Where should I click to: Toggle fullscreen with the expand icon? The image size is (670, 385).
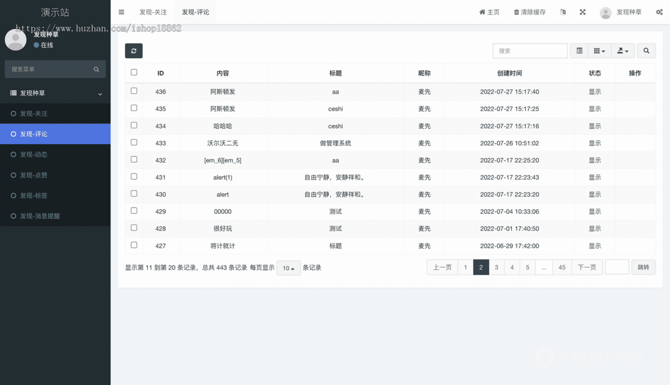[x=582, y=11]
